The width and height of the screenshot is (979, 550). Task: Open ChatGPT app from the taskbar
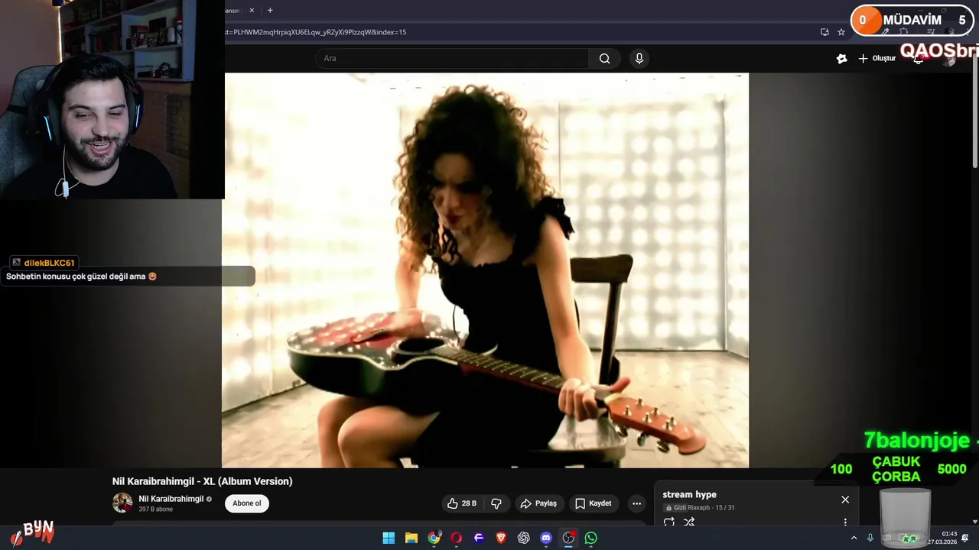point(523,538)
